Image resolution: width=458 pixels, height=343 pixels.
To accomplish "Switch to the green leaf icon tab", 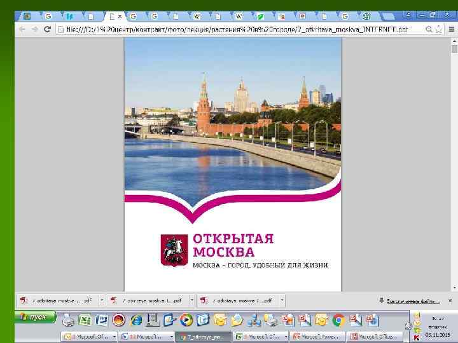I will pos(261,17).
